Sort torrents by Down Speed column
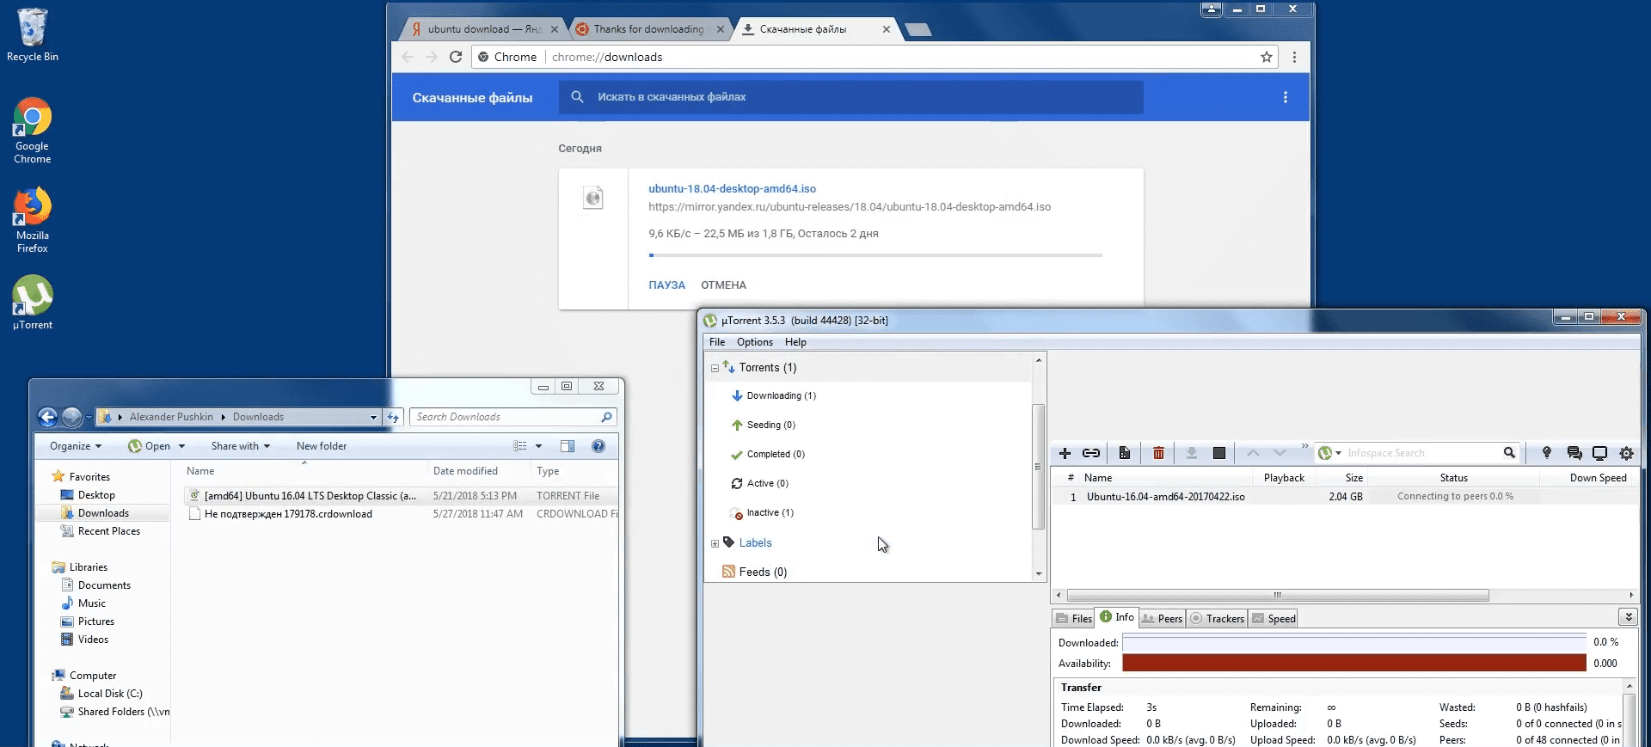 point(1598,478)
